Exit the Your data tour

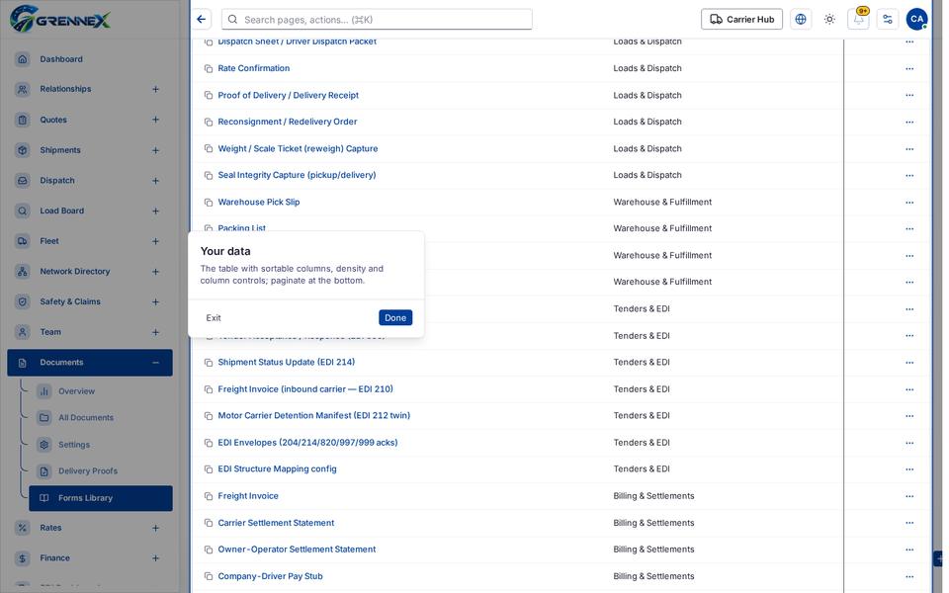coord(214,317)
